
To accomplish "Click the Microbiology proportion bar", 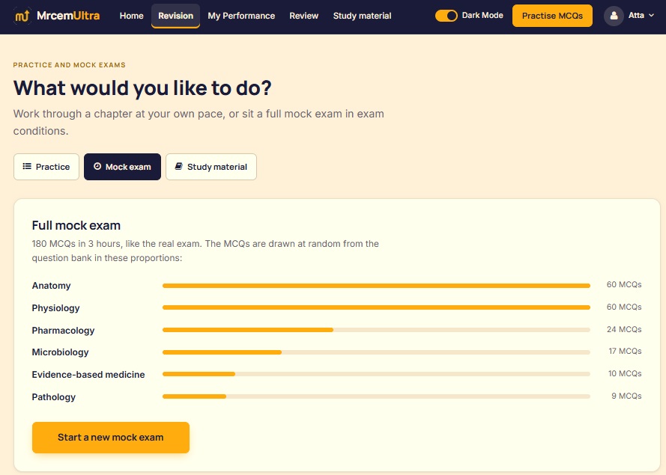I will point(376,352).
